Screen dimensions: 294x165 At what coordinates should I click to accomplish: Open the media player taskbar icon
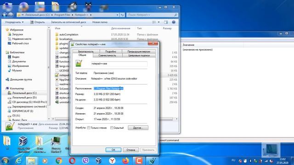[45, 161]
